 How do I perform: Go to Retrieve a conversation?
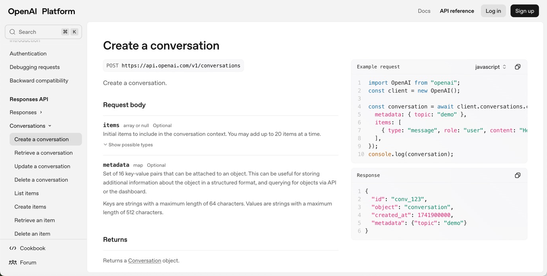pyautogui.click(x=43, y=152)
